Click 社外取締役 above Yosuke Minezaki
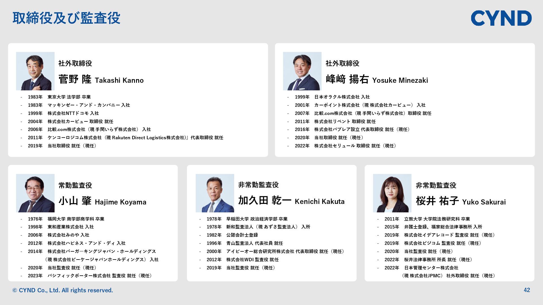Screen dimensions: 543x305 342,63
